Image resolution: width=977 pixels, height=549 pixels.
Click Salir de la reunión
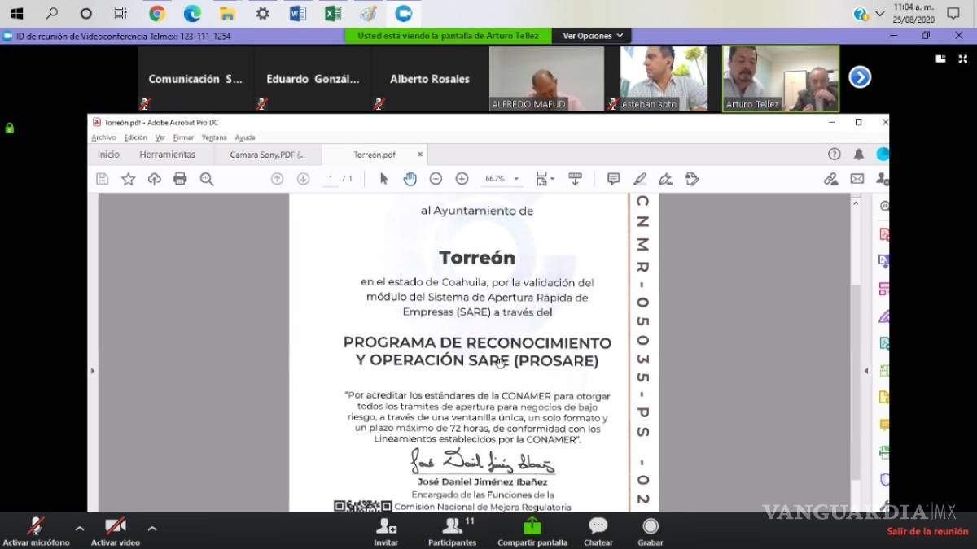tap(927, 531)
